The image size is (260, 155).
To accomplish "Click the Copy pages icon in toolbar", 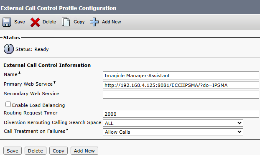I will (x=66, y=22).
